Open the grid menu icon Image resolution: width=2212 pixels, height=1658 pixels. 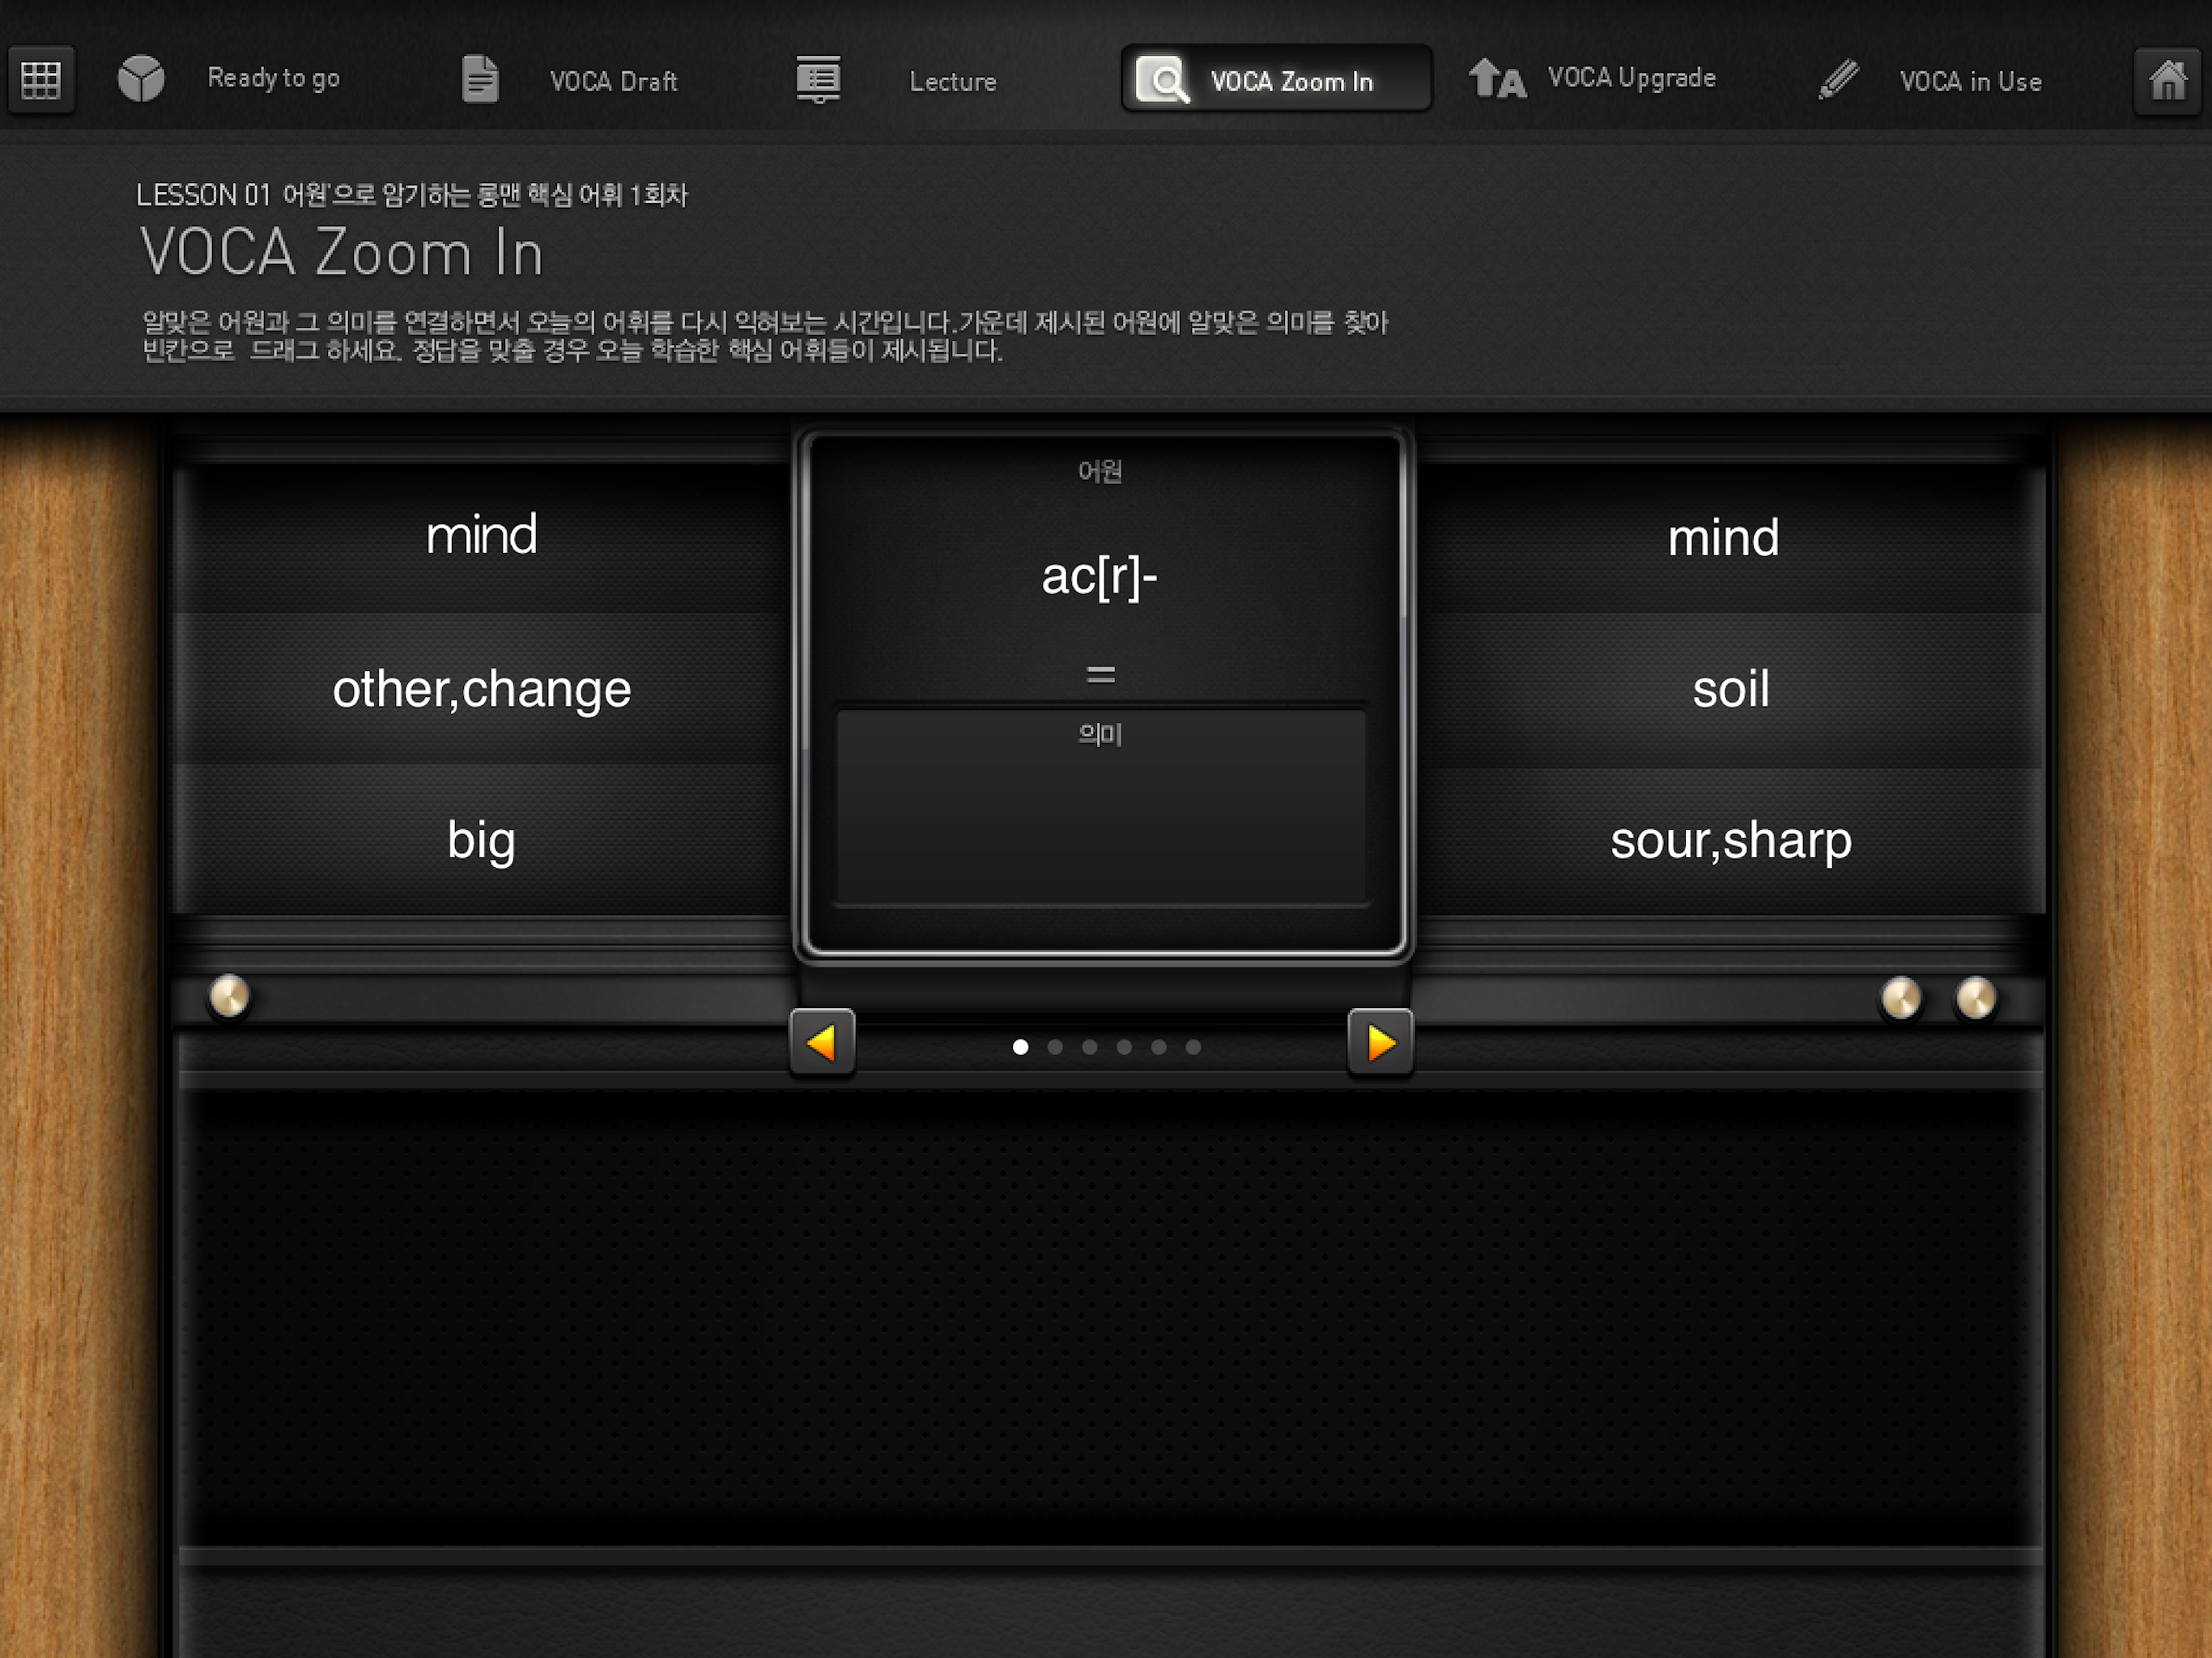pyautogui.click(x=41, y=80)
